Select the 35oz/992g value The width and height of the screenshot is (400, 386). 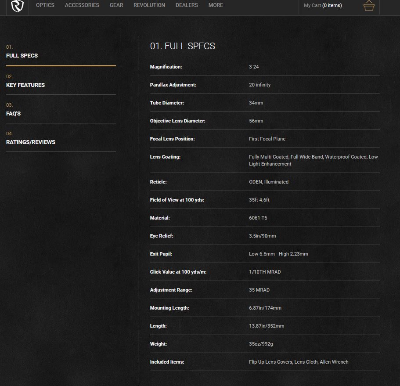[261, 344]
